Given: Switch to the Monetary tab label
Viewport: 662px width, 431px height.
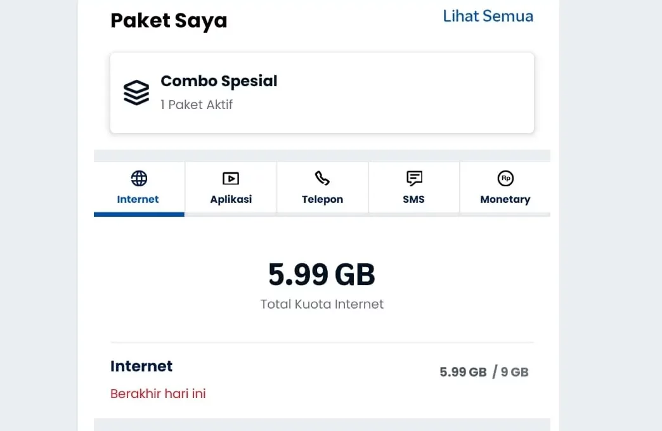Looking at the screenshot, I should [x=505, y=199].
